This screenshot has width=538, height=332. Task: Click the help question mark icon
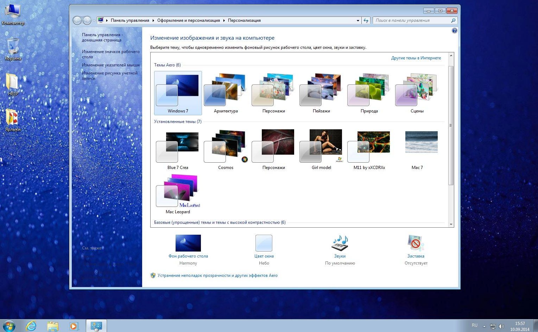(454, 31)
